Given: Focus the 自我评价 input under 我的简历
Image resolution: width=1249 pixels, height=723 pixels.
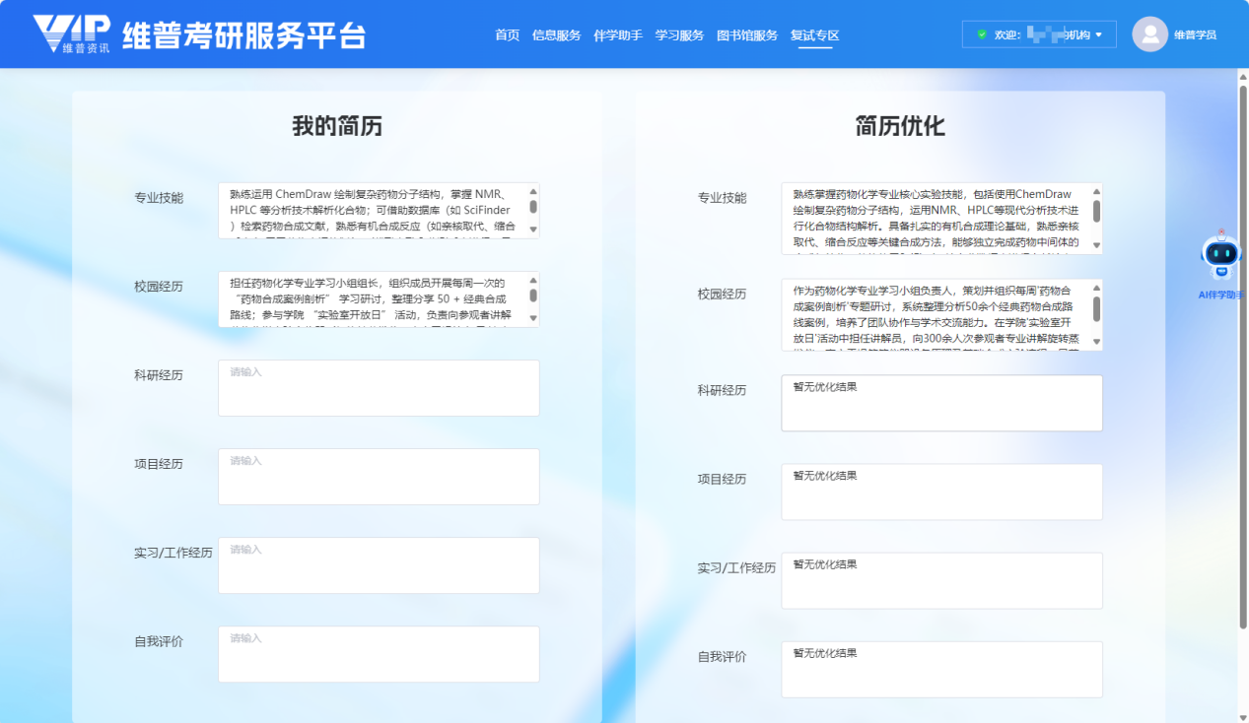Looking at the screenshot, I should point(379,654).
